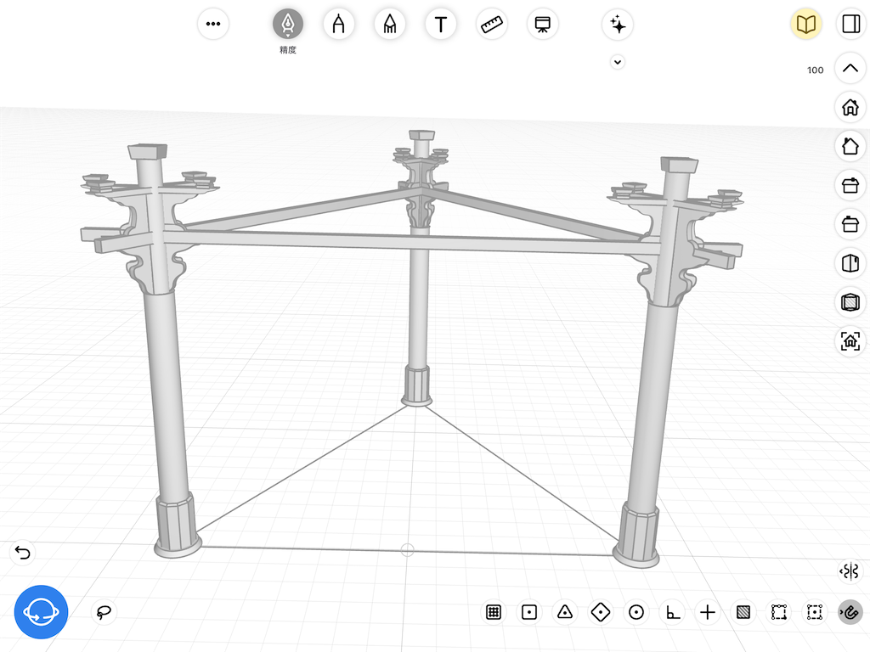
Task: Collapse the snapping magnet toolbar
Action: click(x=850, y=612)
